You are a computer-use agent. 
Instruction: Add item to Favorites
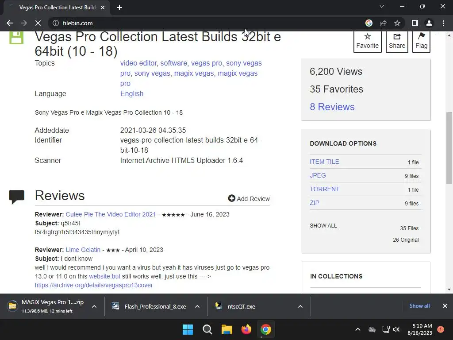(368, 41)
